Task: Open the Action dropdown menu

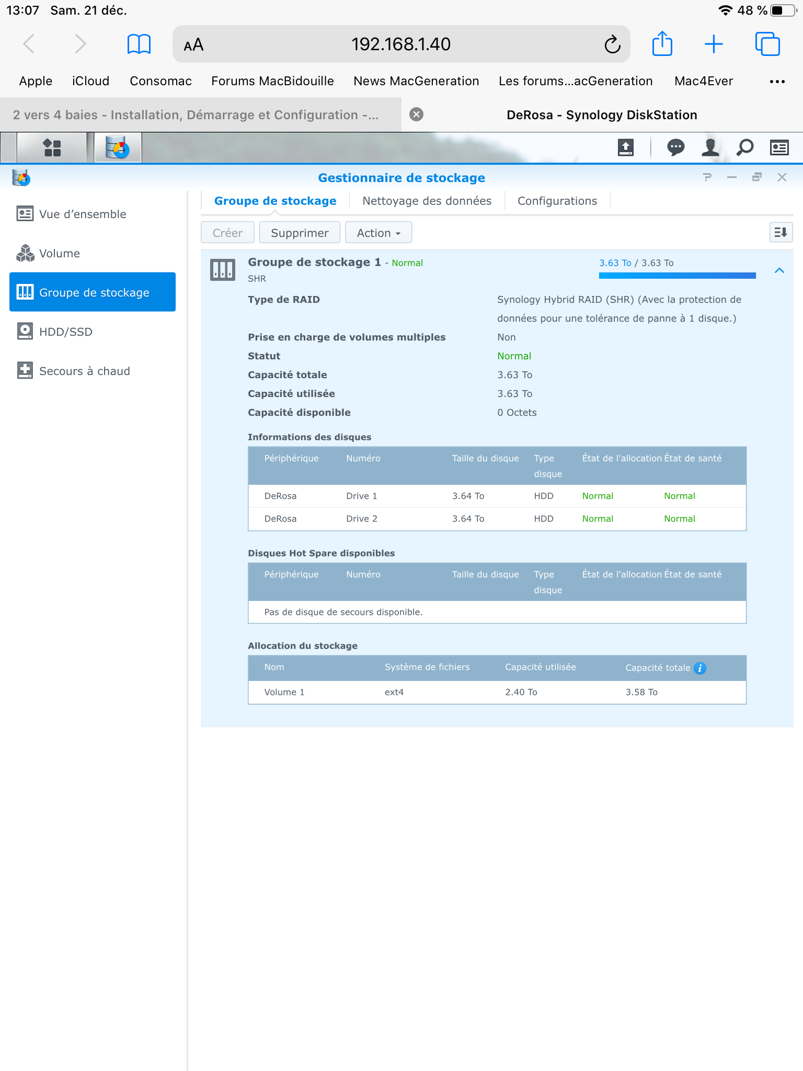Action: coord(378,233)
